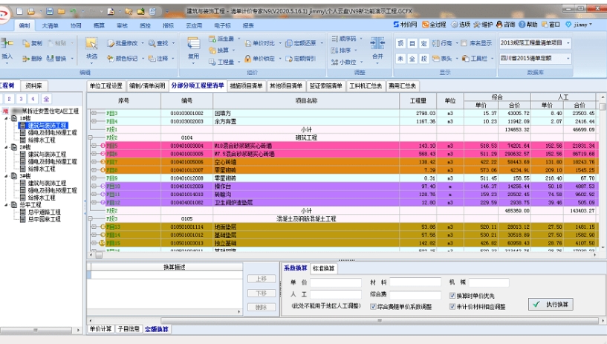Toggle the 项 display filter button

(x=400, y=43)
